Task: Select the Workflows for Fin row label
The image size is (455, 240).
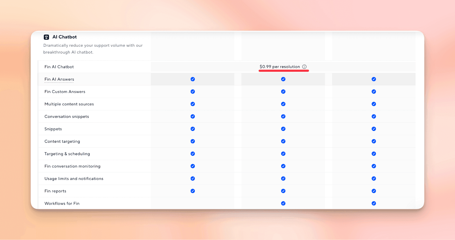Action: click(62, 204)
